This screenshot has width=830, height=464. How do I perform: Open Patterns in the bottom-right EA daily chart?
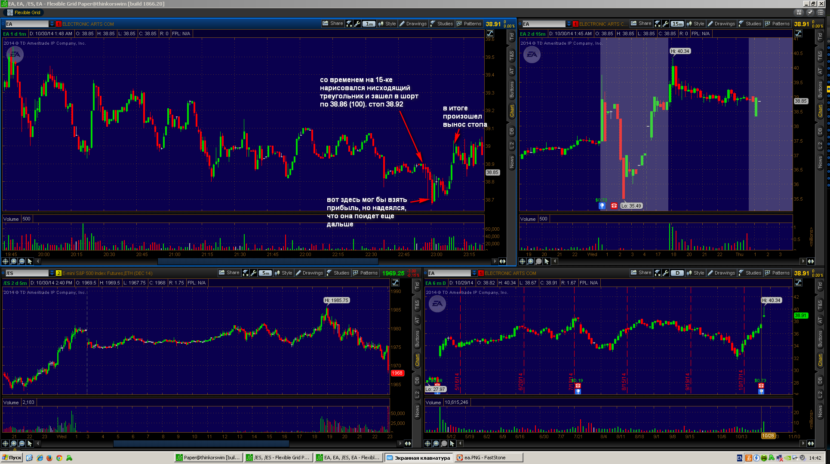(x=777, y=273)
